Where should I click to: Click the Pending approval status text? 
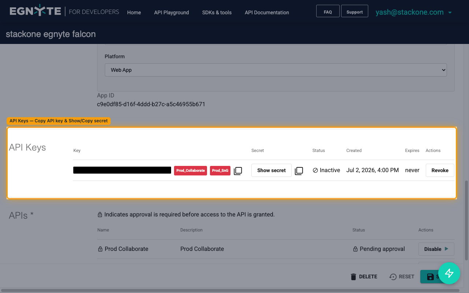pyautogui.click(x=382, y=249)
